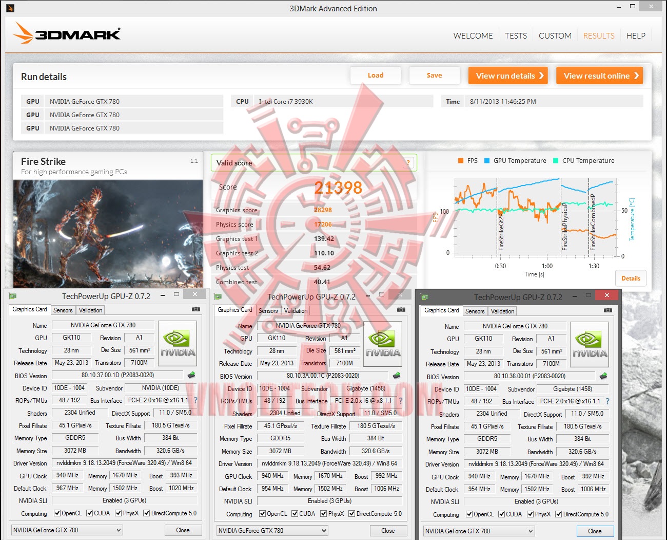The height and width of the screenshot is (540, 667).
Task: Click the Load button in Run details
Action: 376,76
